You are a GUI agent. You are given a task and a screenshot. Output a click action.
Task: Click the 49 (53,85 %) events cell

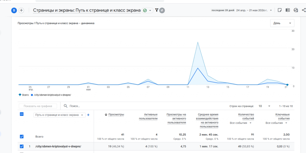click(x=246, y=146)
